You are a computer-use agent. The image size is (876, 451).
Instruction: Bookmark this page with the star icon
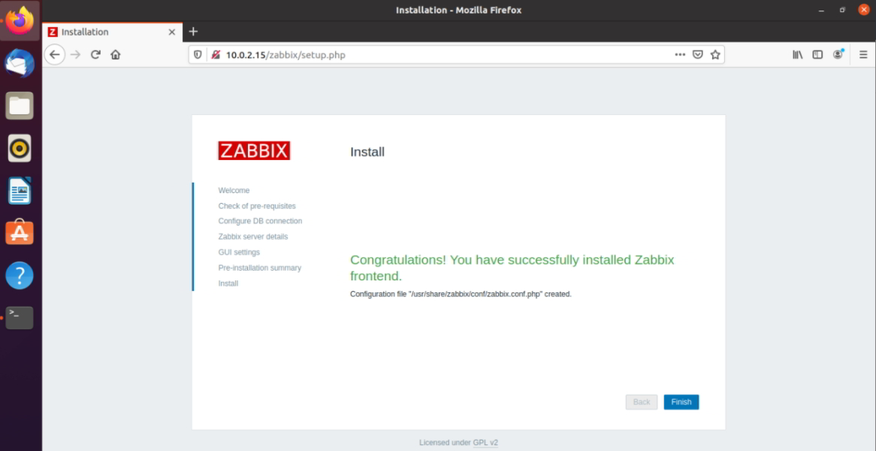click(x=714, y=54)
